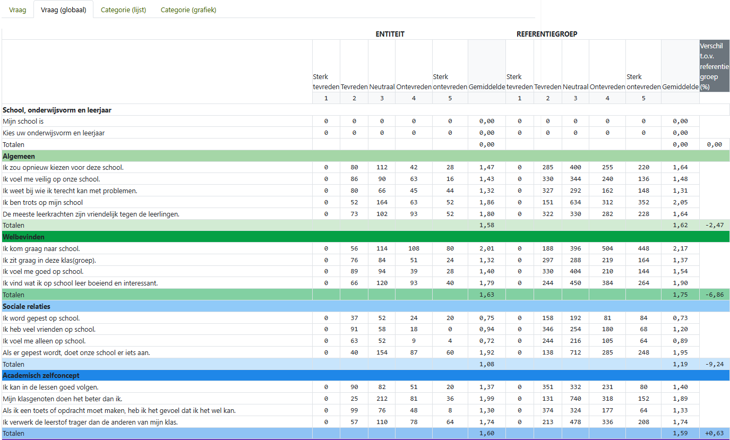Click the +0,63 difference value cell
The height and width of the screenshot is (440, 730).
click(x=714, y=433)
